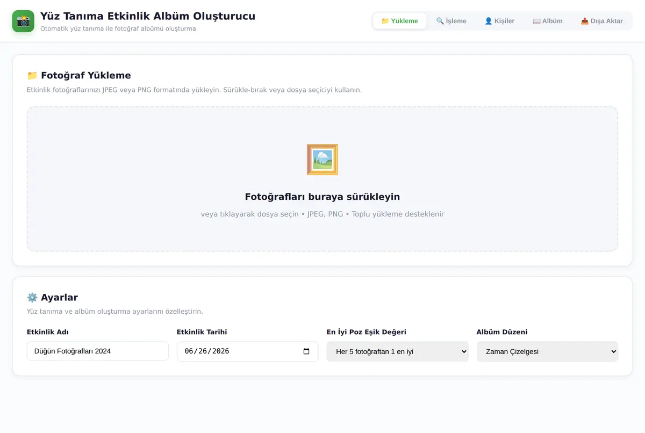Click the 'Albüm Düzeni' field label
The height and width of the screenshot is (433, 645).
[502, 332]
